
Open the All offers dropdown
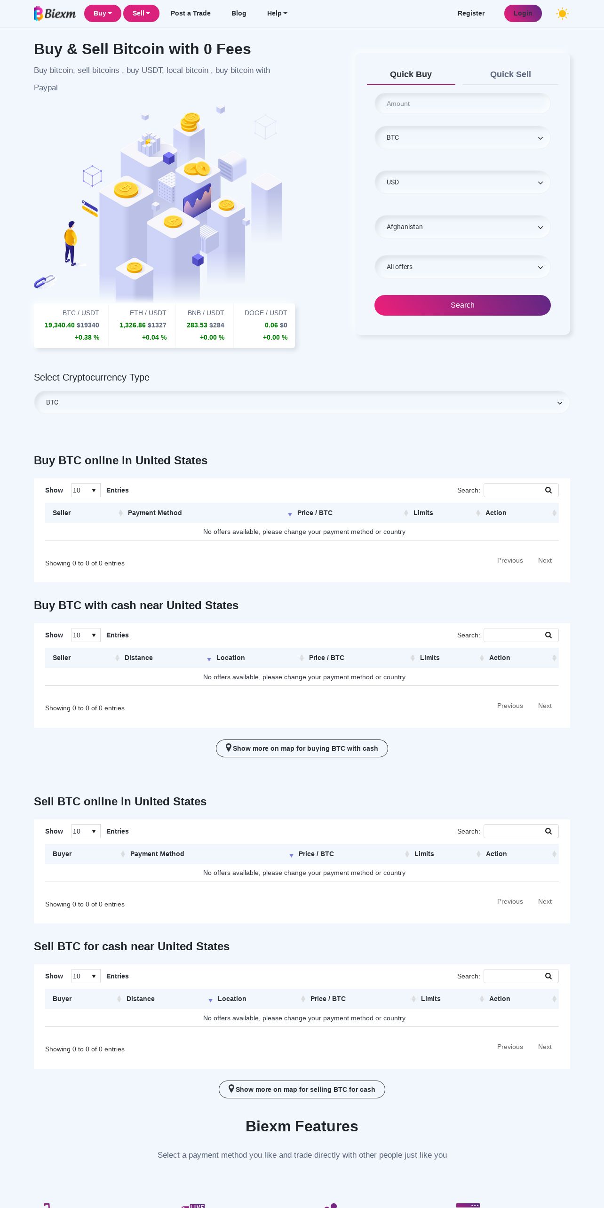[x=462, y=267]
